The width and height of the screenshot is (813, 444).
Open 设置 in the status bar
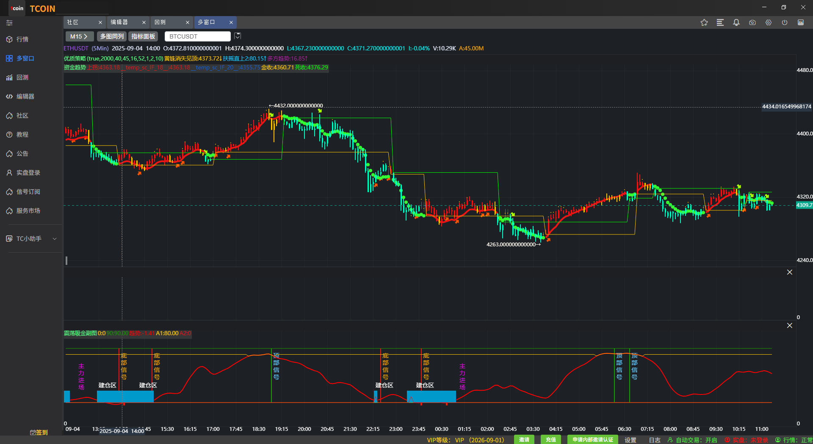point(630,440)
